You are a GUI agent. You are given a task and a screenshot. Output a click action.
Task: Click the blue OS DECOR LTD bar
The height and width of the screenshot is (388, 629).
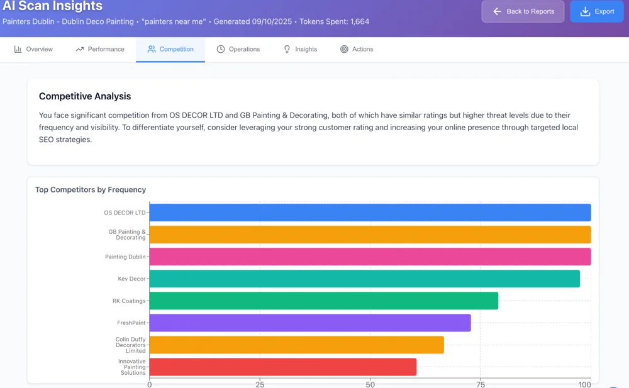pyautogui.click(x=370, y=213)
